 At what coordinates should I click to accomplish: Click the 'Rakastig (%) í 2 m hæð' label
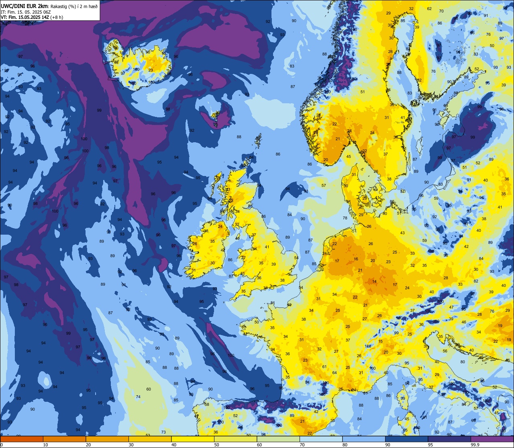pos(74,6)
